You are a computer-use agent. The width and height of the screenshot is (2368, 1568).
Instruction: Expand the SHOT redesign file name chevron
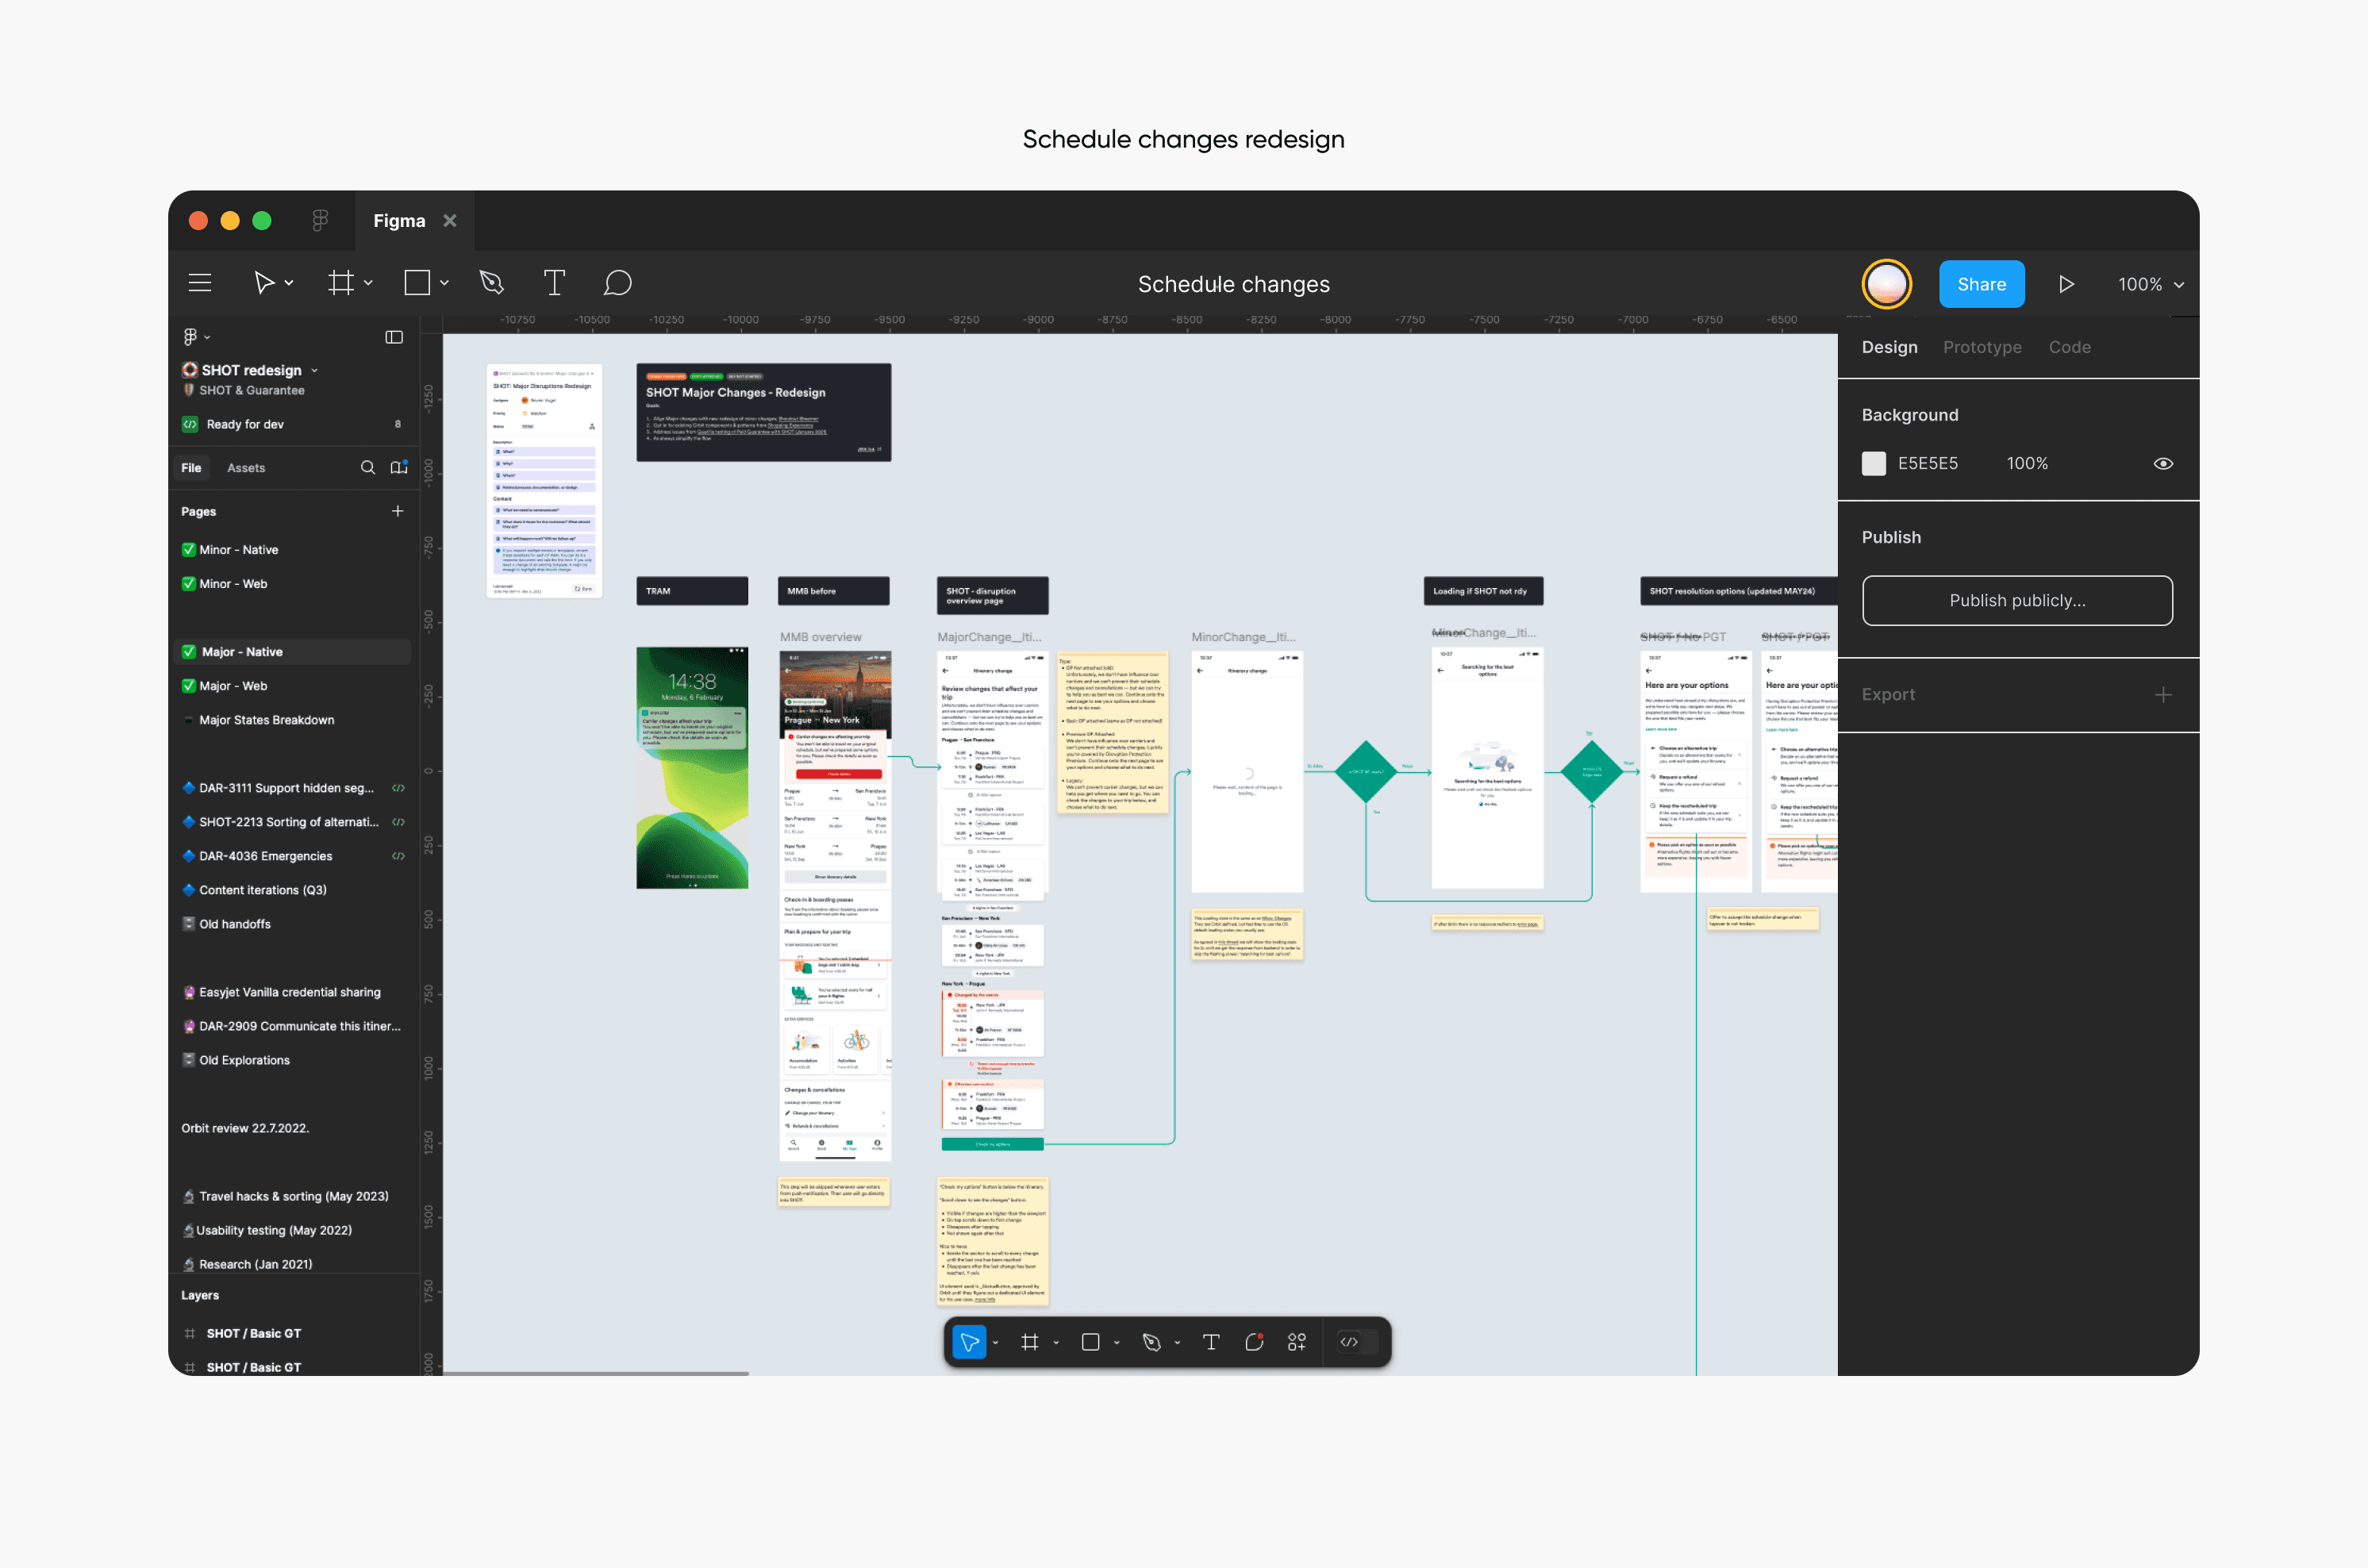pos(314,370)
